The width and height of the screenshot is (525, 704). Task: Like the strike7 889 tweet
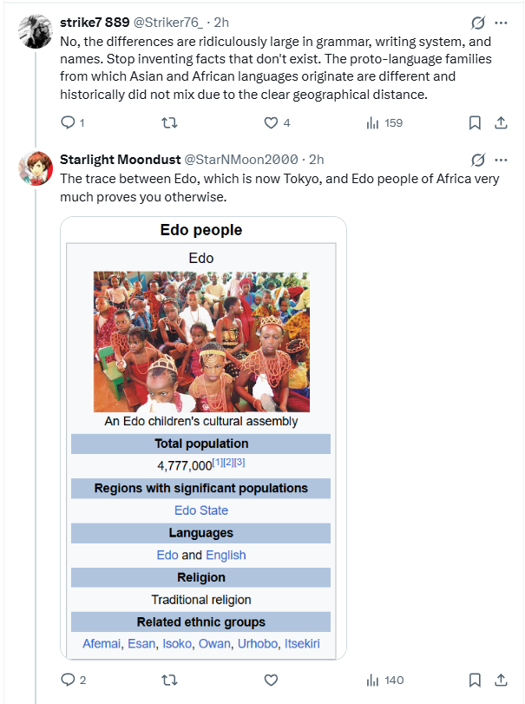click(277, 122)
